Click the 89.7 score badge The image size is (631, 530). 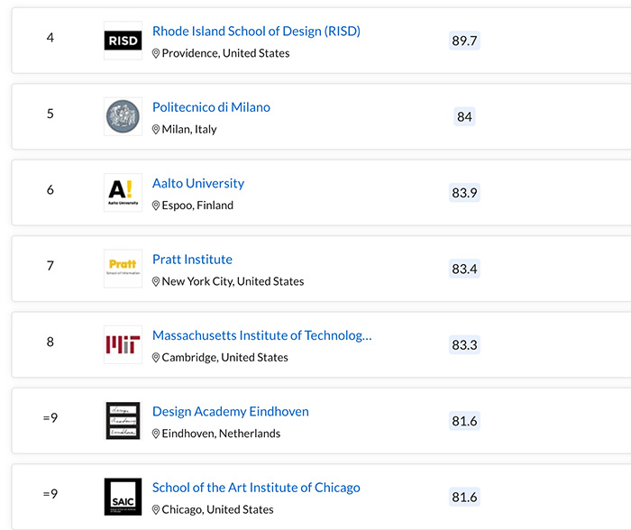click(464, 41)
